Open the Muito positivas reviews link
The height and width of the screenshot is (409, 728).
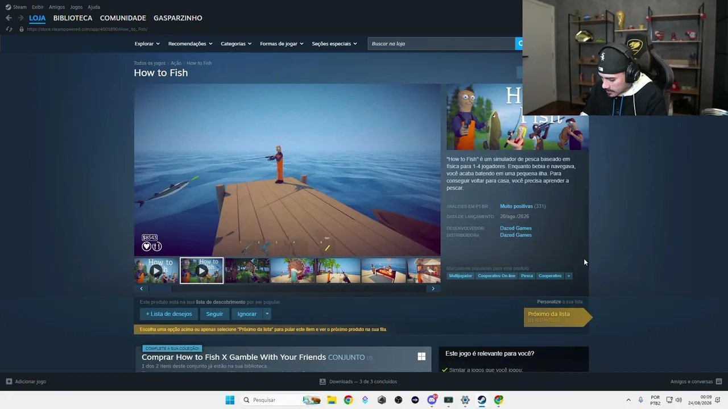tap(516, 206)
